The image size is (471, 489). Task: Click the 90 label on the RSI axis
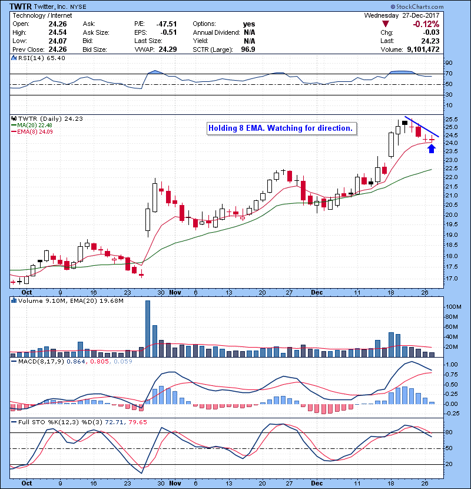tap(449, 63)
